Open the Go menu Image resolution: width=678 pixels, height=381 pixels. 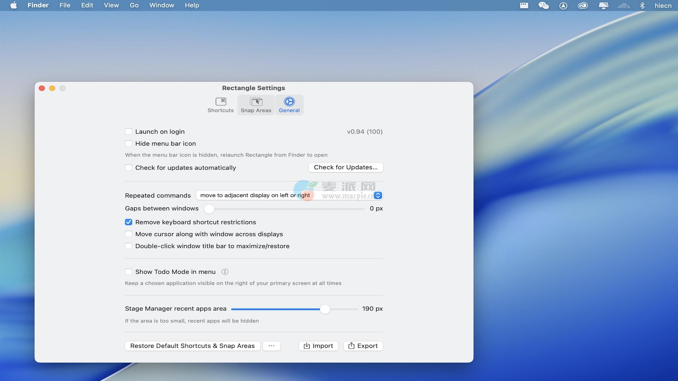coord(134,6)
